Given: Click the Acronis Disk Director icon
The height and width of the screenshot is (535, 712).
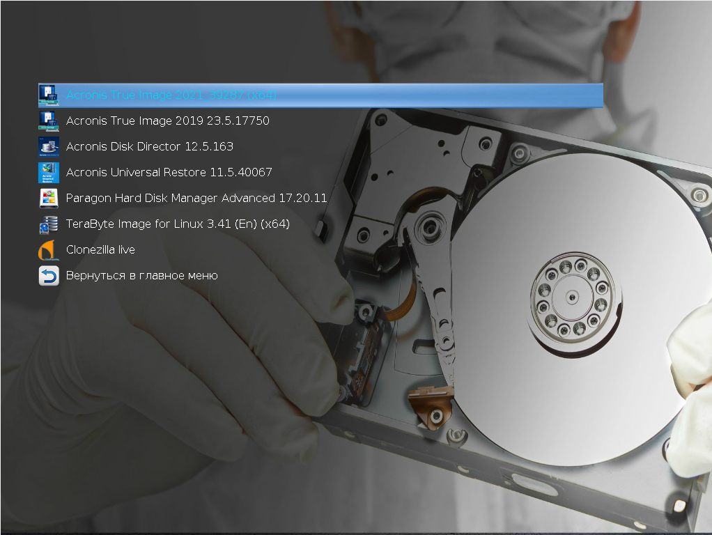Looking at the screenshot, I should click(x=49, y=147).
